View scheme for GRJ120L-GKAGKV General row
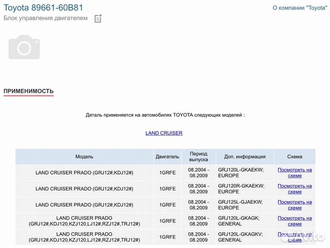This screenshot has width=330, height=248. (295, 237)
